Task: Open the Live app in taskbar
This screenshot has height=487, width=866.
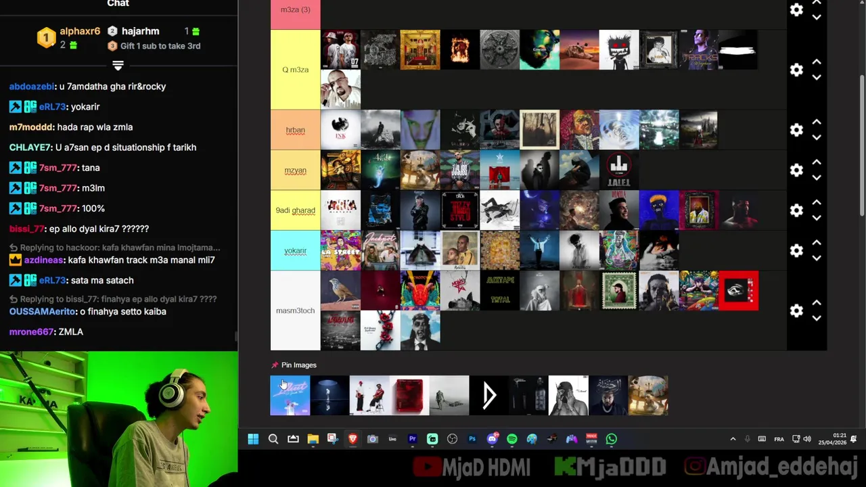Action: pos(392,439)
